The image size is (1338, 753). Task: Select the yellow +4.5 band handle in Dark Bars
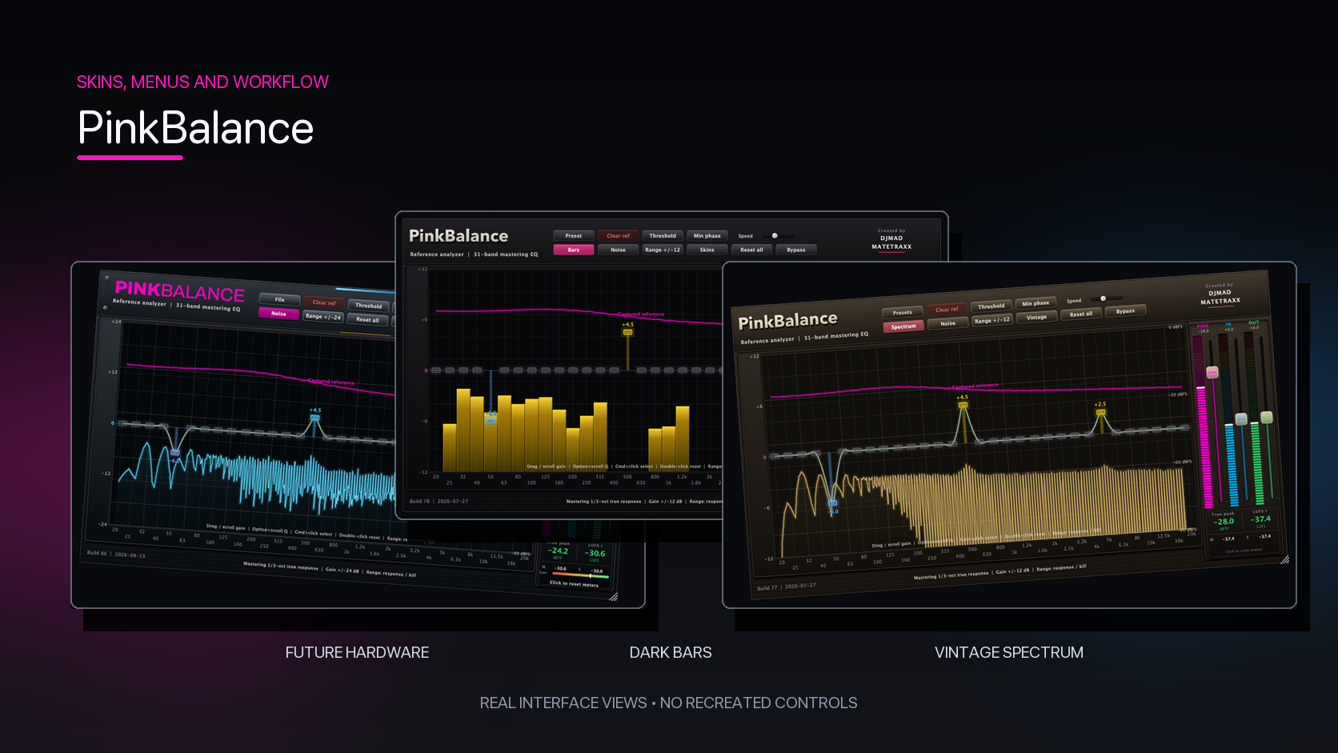pyautogui.click(x=628, y=332)
